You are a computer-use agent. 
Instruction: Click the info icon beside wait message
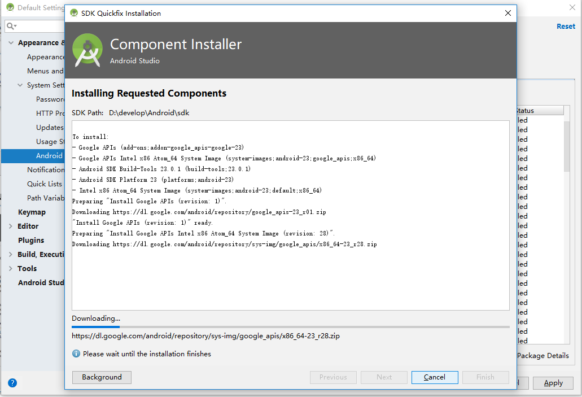(x=76, y=354)
